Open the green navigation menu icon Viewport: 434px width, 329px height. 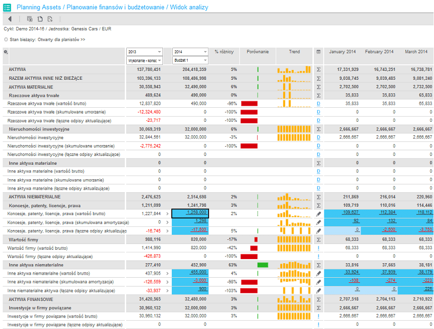pos(7,7)
